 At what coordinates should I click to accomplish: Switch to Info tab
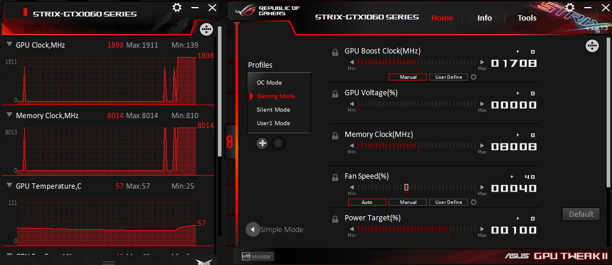[x=484, y=18]
